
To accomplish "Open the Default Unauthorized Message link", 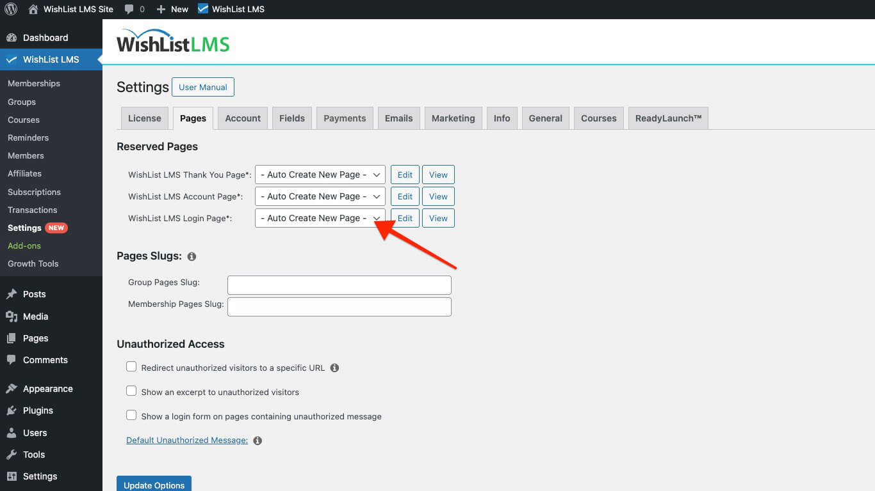I will pos(186,440).
